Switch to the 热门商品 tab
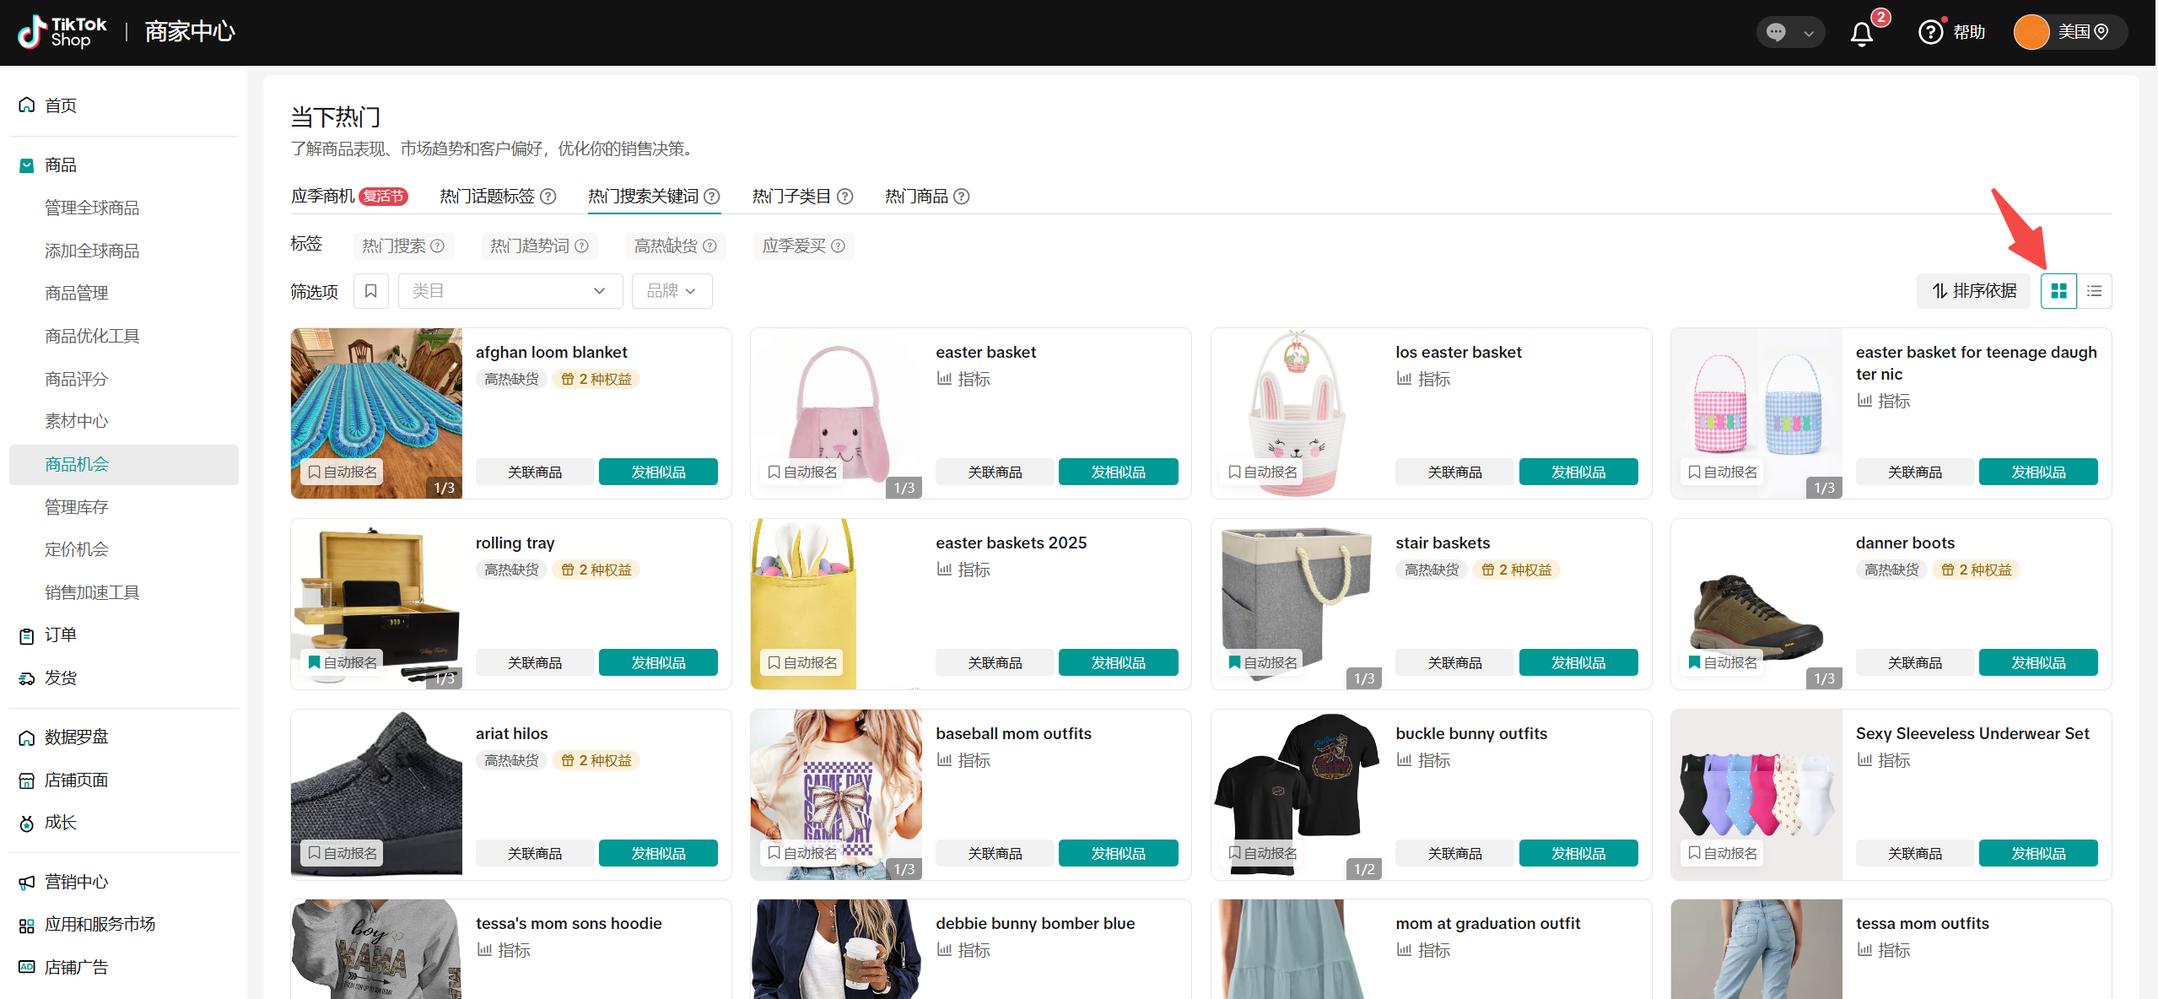The height and width of the screenshot is (999, 2158). tap(916, 197)
